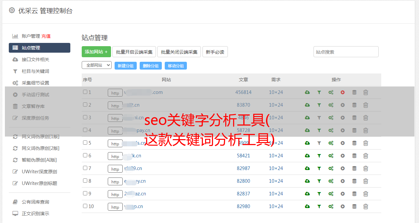Click the cloud upload icon in row 6
The image size is (419, 223).
pos(307,156)
